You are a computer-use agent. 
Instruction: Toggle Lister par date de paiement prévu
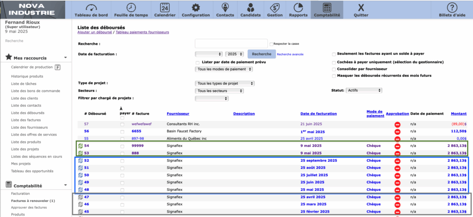[198, 62]
